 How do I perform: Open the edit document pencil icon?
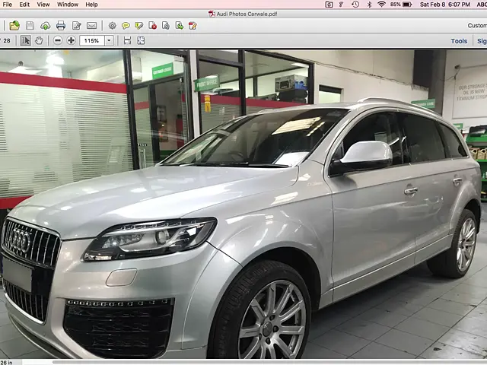76,25
